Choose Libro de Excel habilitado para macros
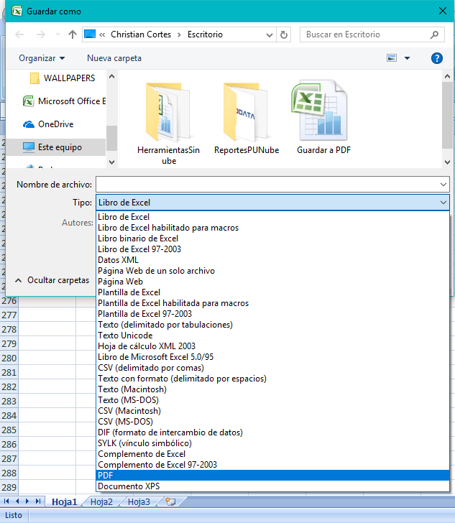Screen dimensions: 455x523 [x=272, y=228]
